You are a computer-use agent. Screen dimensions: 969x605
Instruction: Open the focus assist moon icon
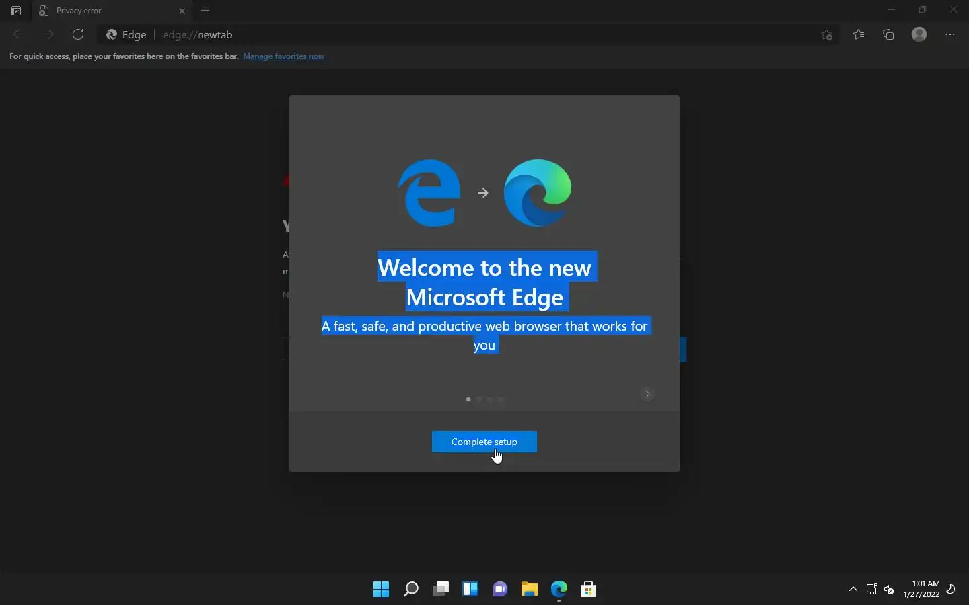(951, 590)
